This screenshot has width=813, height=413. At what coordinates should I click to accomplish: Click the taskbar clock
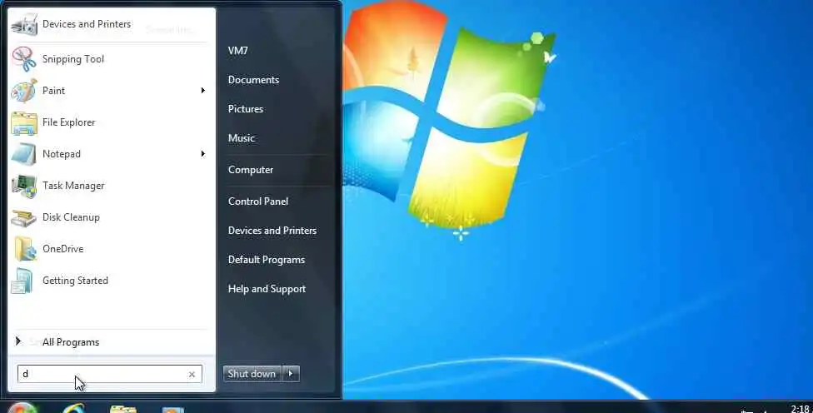tap(800, 409)
